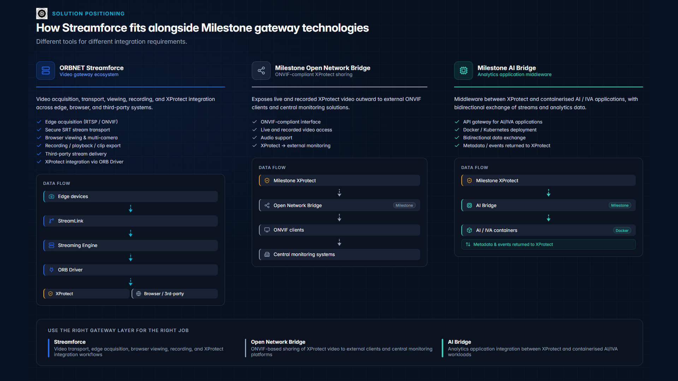Screen dimensions: 678x381
Task: Click the checkmark beside Audio support
Action: click(254, 138)
